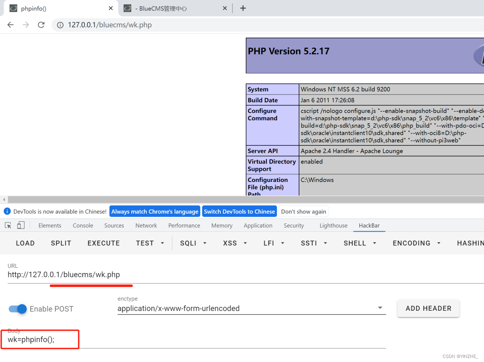Image resolution: width=484 pixels, height=362 pixels.
Task: Click the browser address bar URL
Action: tap(110, 25)
